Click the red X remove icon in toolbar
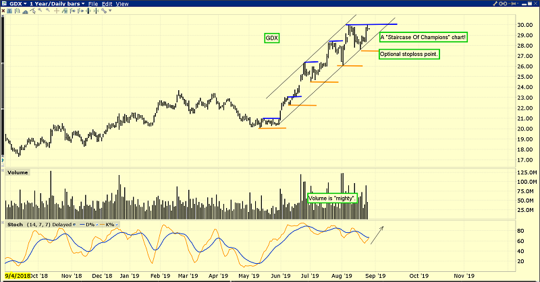The height and width of the screenshot is (282, 540). [3, 11]
